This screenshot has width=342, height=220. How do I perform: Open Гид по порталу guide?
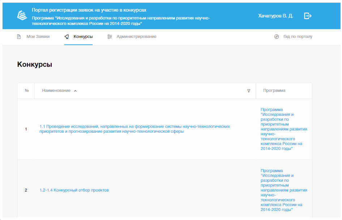click(x=298, y=36)
